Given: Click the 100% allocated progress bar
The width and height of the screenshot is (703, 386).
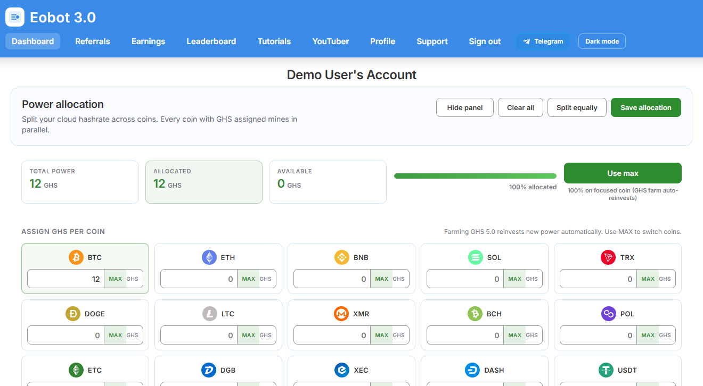Looking at the screenshot, I should pyautogui.click(x=475, y=176).
